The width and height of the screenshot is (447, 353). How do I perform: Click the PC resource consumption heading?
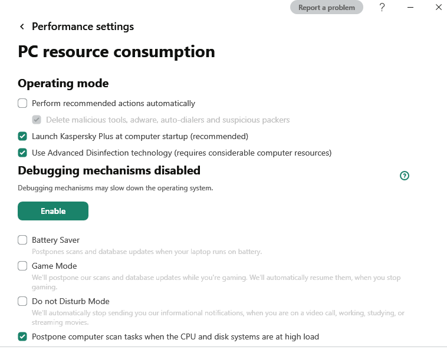point(116,52)
